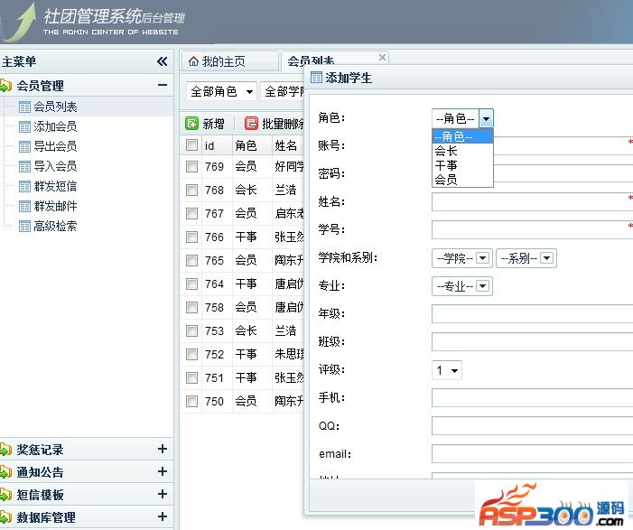Select the --角色-- placeholder option
Screen dimensions: 633x530
462,136
